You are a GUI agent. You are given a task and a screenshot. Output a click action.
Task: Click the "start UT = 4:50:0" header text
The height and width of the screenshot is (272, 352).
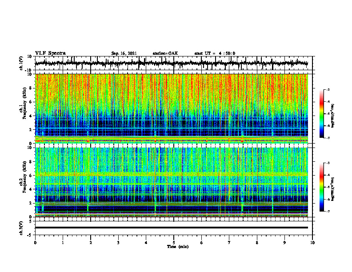[x=215, y=53]
